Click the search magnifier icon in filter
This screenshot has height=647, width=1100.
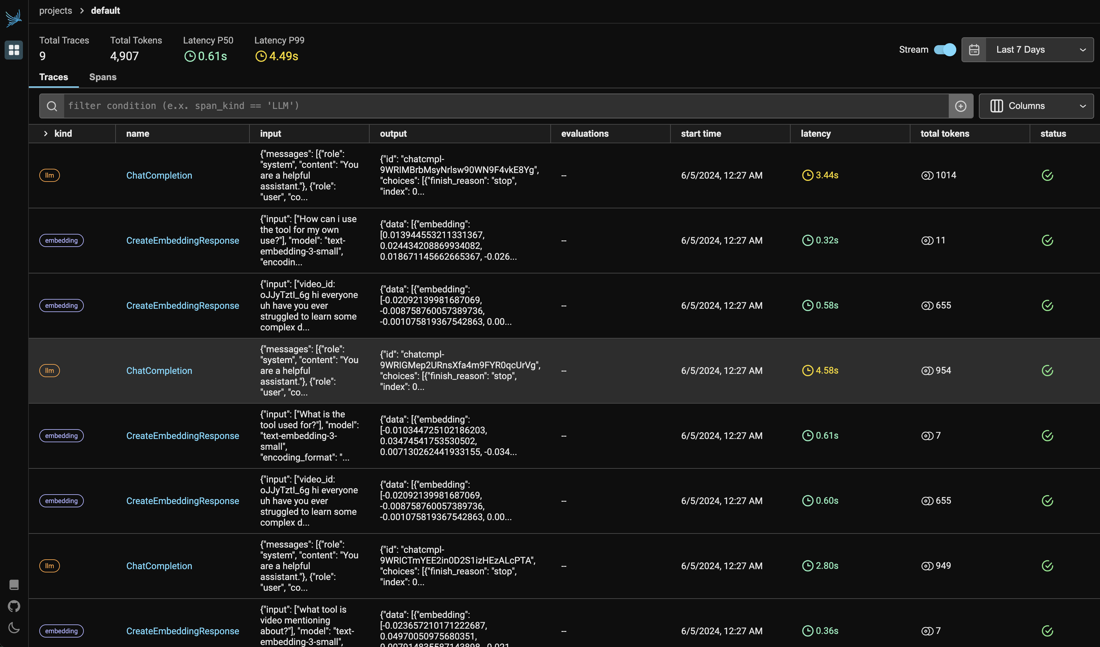click(52, 106)
